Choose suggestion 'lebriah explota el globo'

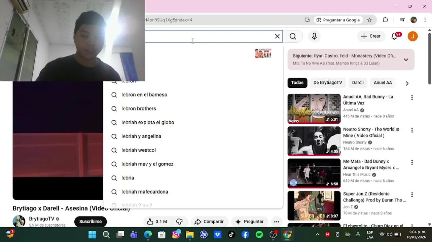193,122
